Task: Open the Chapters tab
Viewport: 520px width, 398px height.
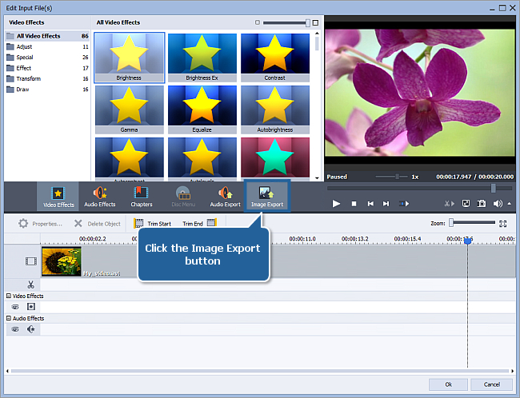Action: 142,197
